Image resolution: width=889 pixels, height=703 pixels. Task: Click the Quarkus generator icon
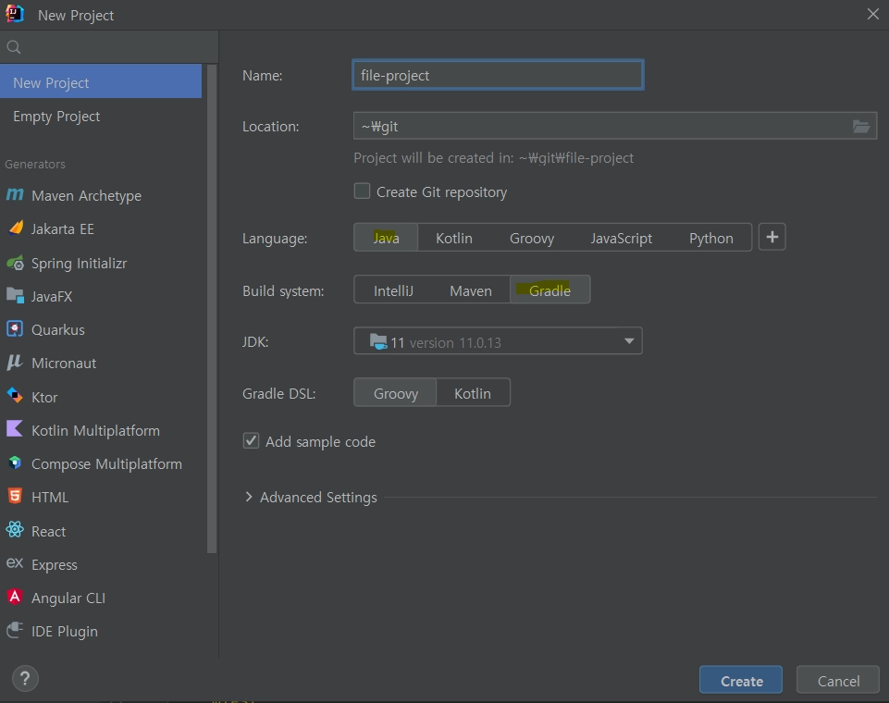(x=15, y=329)
